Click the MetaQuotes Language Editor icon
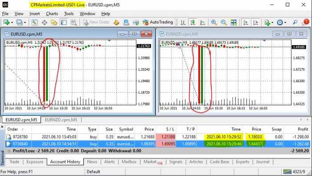This screenshot has width=312, height=176. (x=116, y=22)
